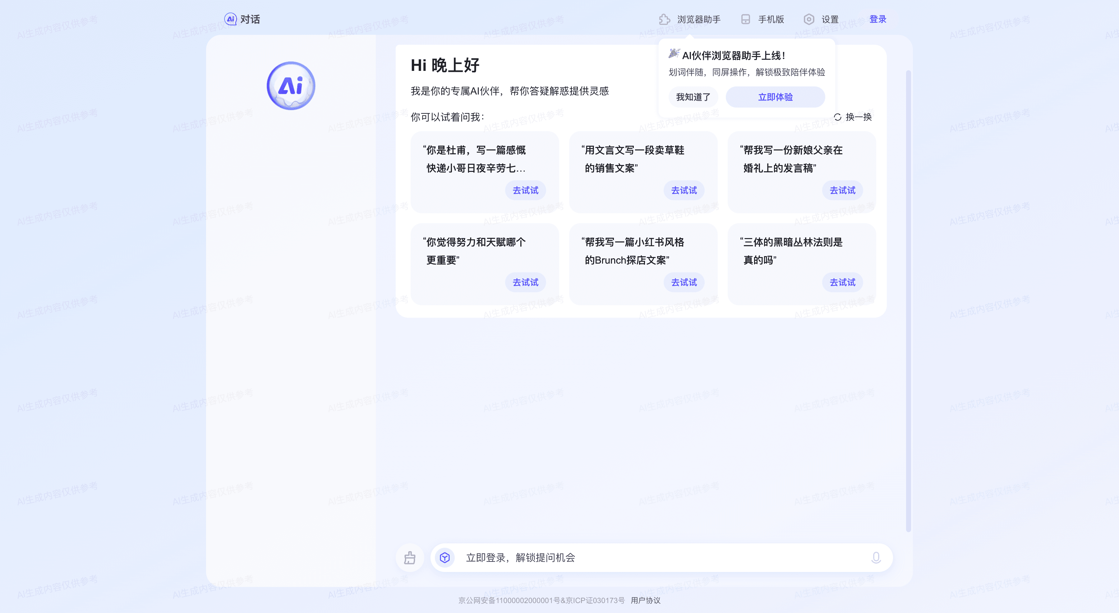Viewport: 1119px width, 613px height.
Task: Open the 对话 tab
Action: 250,19
